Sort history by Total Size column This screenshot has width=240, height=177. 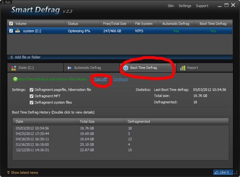click(x=101, y=122)
